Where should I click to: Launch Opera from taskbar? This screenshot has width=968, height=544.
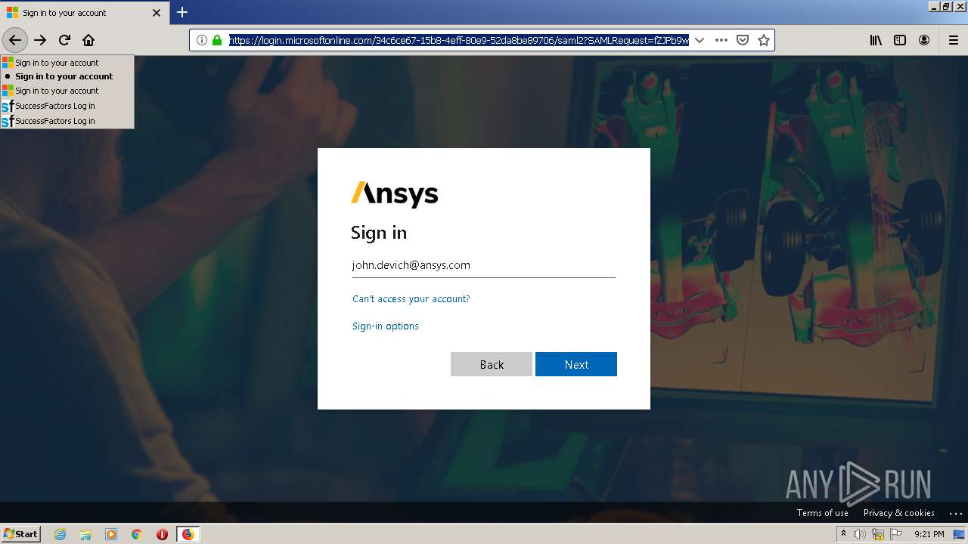[162, 534]
